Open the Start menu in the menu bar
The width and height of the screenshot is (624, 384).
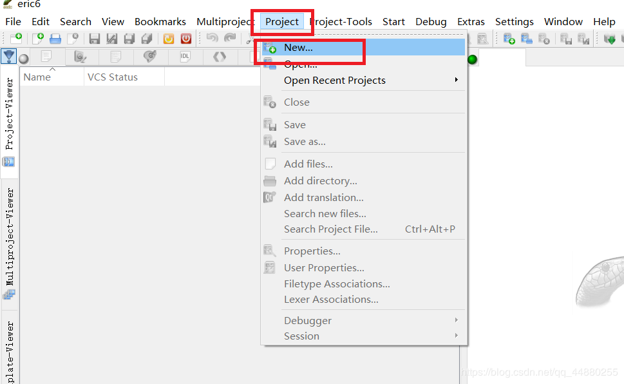393,21
